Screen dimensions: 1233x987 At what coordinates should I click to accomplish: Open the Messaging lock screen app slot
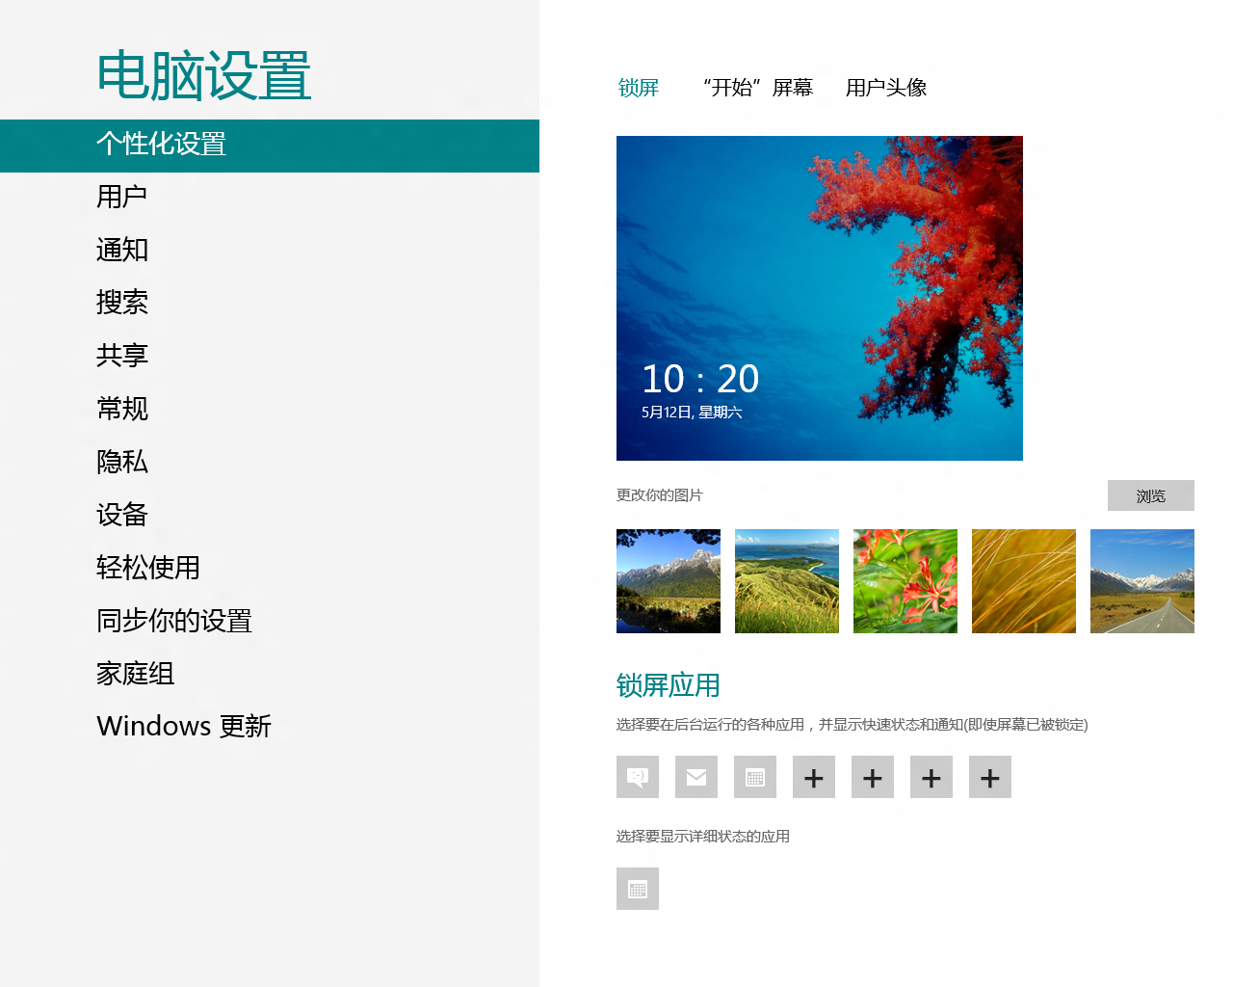click(x=638, y=777)
